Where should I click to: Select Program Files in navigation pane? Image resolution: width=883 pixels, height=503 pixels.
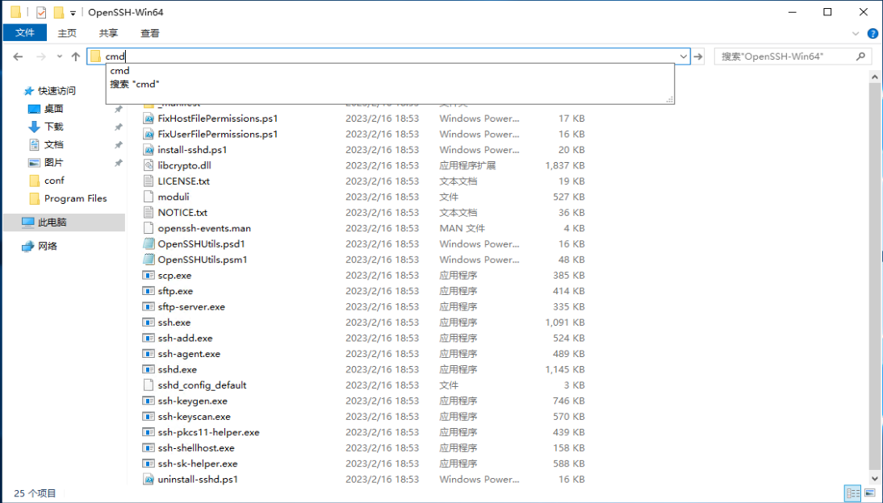(x=75, y=198)
